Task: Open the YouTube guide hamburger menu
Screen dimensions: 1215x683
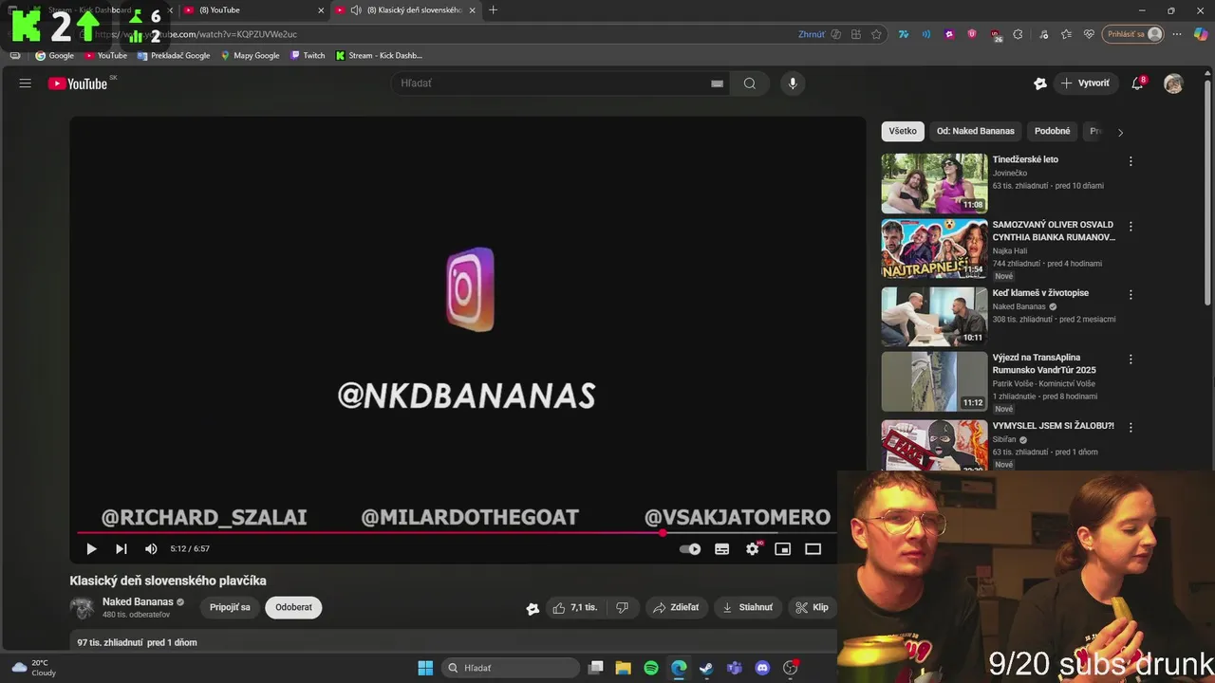Action: point(26,83)
